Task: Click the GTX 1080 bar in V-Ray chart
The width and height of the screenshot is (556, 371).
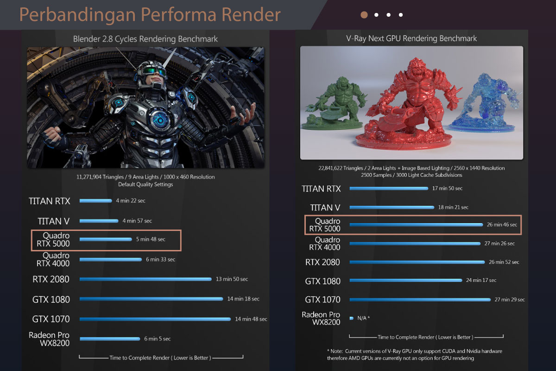Action: pyautogui.click(x=406, y=280)
